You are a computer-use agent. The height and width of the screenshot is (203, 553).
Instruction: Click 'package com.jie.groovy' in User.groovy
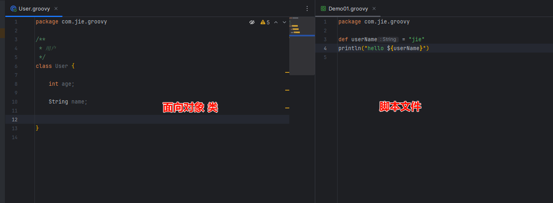(x=71, y=21)
